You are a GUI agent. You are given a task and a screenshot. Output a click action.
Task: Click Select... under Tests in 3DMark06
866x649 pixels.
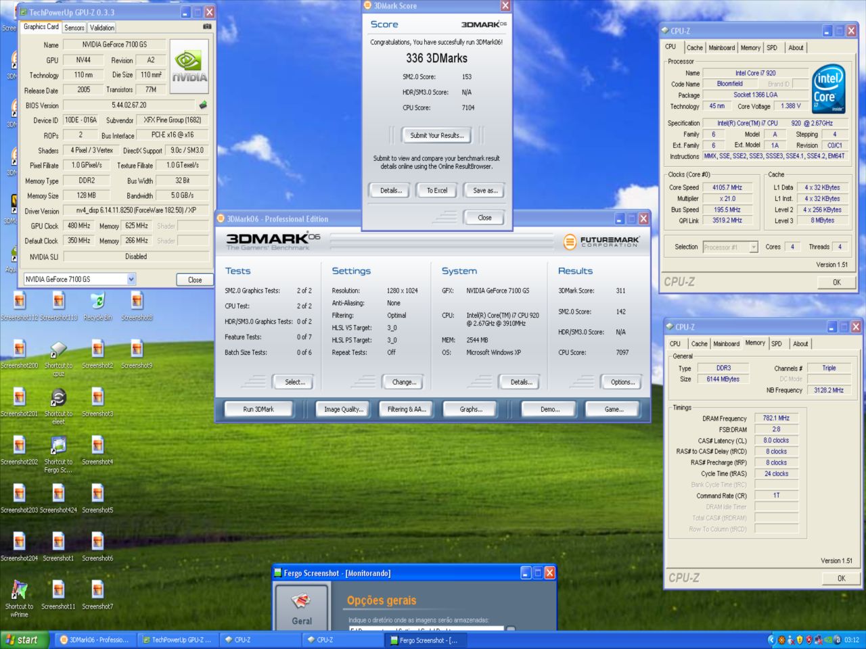point(294,382)
